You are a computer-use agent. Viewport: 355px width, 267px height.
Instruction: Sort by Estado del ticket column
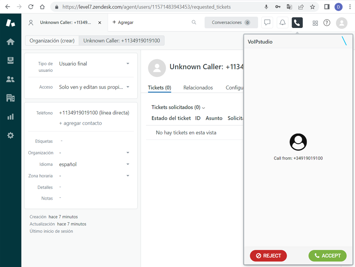171,118
